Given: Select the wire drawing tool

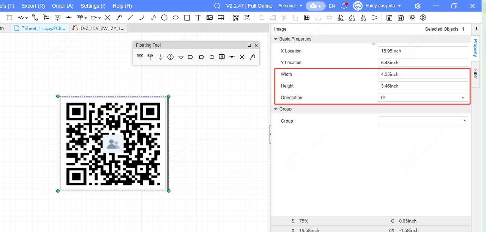Looking at the screenshot, I should pos(35,17).
